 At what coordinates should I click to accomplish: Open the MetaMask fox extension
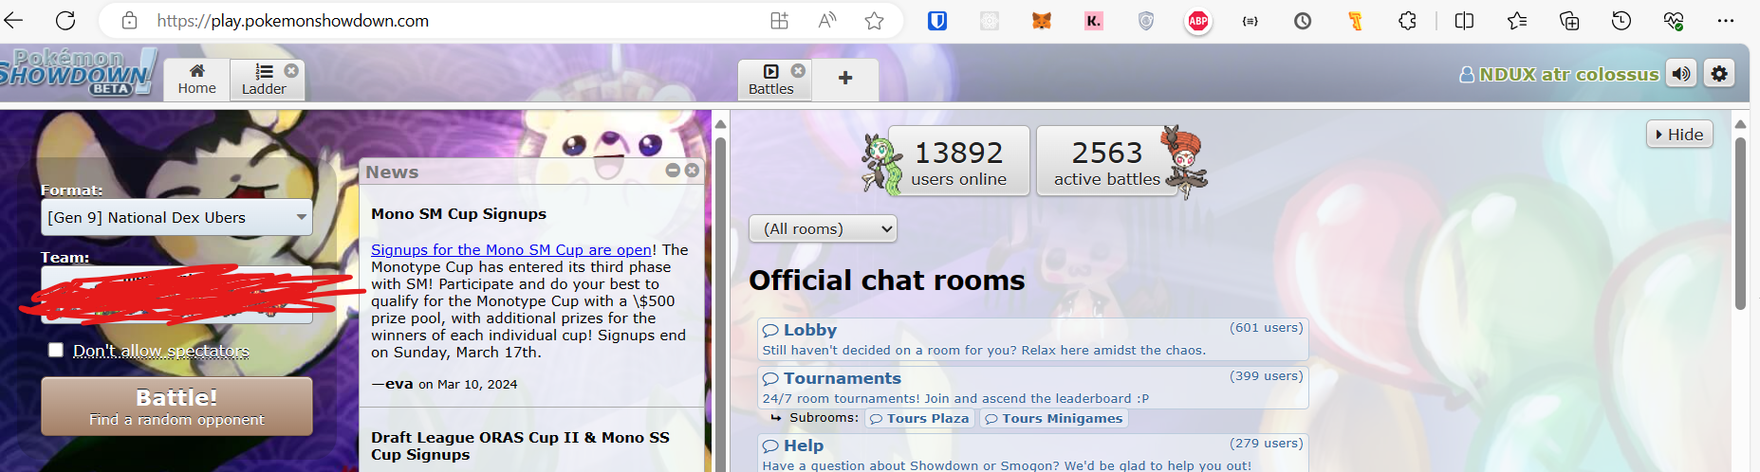1042,21
